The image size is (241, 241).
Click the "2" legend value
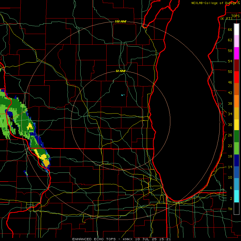231,199
